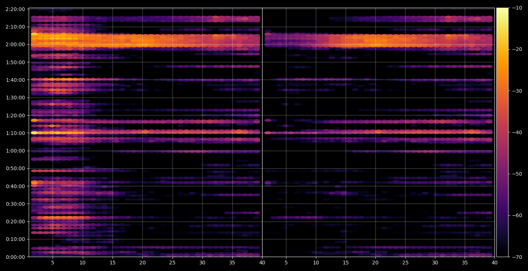The width and height of the screenshot is (528, 271).
Task: Click the 0:50:00 y-axis tick label
Action: [x=15, y=168]
